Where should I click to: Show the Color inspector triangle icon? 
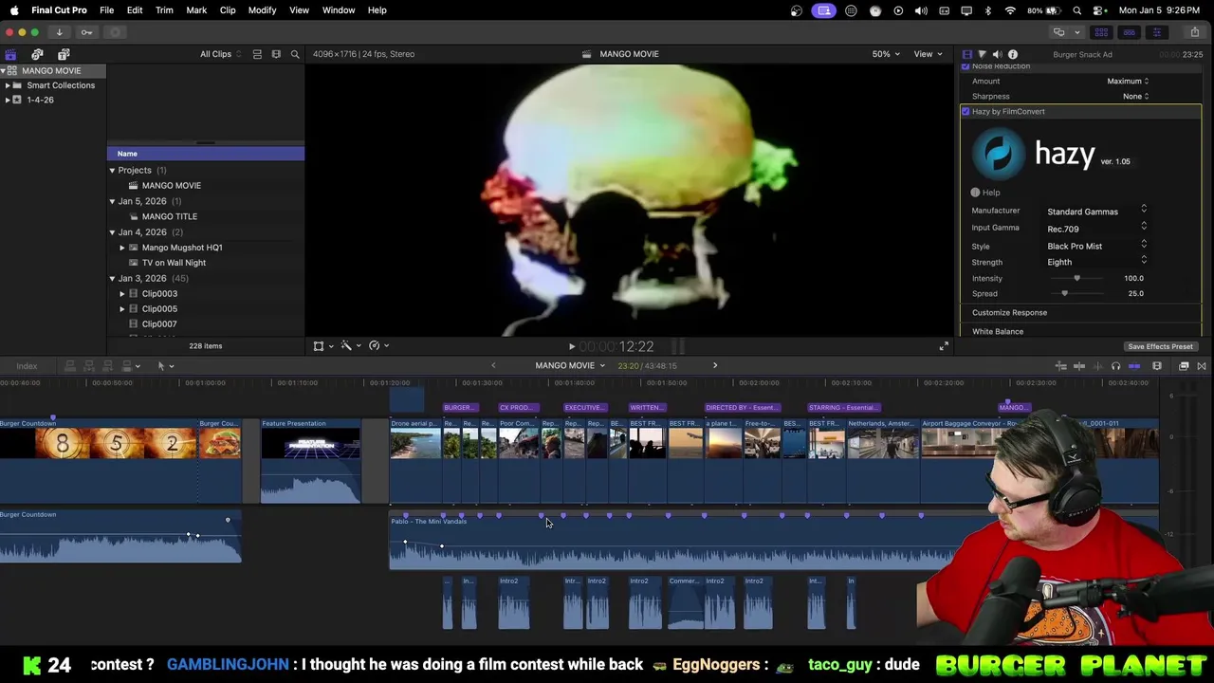coord(982,54)
